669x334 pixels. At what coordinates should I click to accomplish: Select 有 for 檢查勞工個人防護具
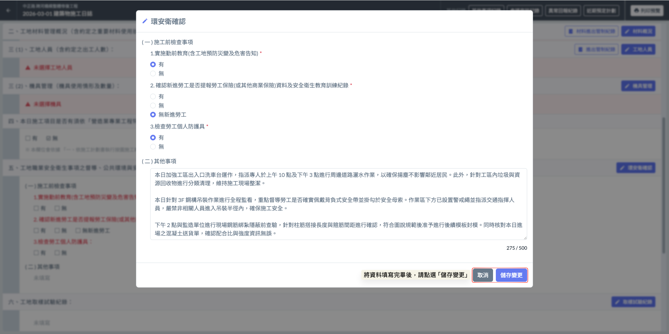pos(153,138)
